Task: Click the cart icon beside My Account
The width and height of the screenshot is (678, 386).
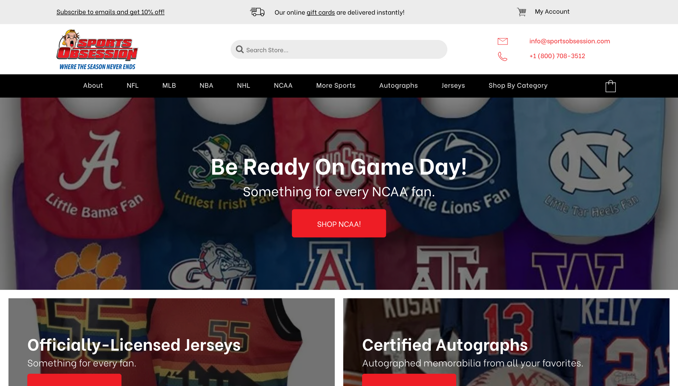Action: (x=522, y=12)
